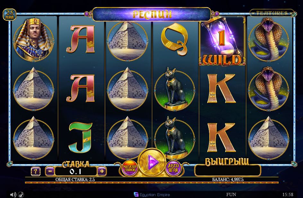Click the Респин banner at top
This screenshot has width=303, height=198.
tap(152, 14)
